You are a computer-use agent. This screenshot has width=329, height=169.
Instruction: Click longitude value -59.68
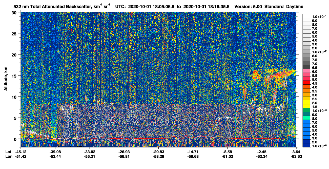coord(193,156)
